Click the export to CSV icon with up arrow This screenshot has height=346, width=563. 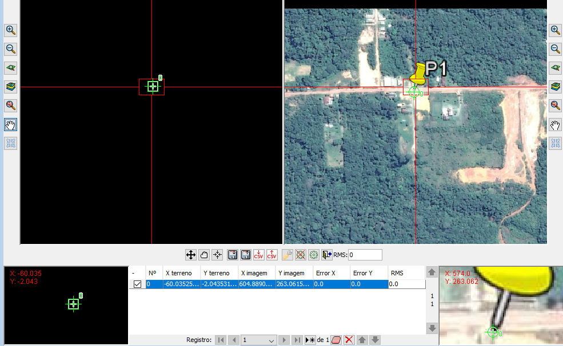(x=272, y=255)
